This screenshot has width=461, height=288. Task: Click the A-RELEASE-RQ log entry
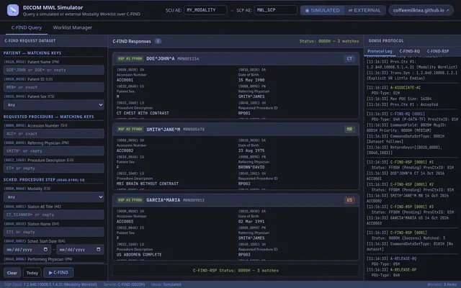[403, 258]
